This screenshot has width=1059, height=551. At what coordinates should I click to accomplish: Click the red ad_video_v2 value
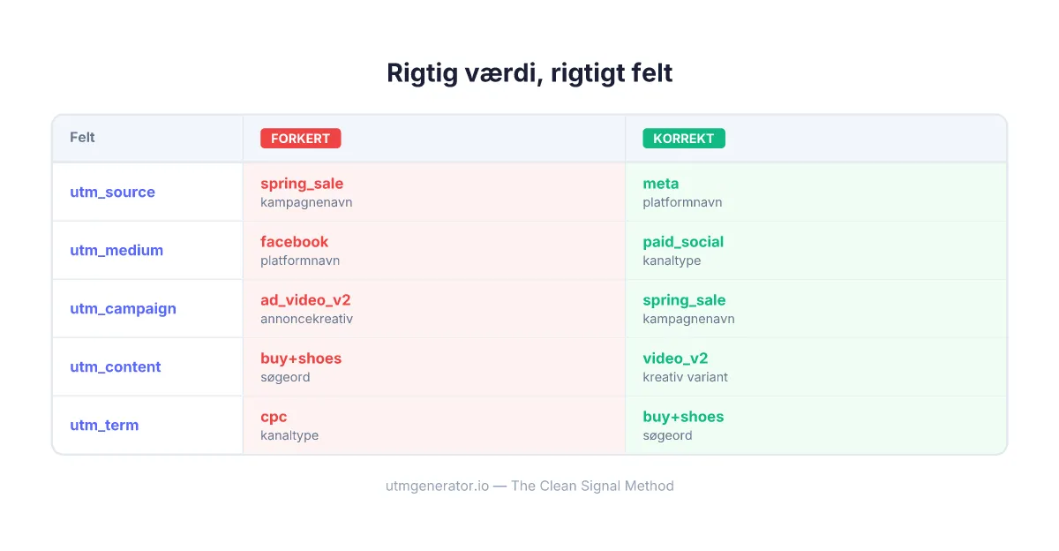[x=305, y=300]
